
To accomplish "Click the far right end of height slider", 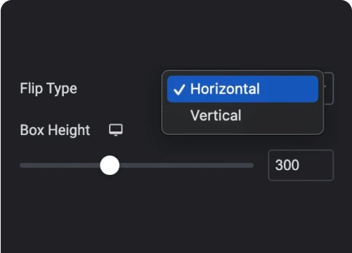I will 252,165.
